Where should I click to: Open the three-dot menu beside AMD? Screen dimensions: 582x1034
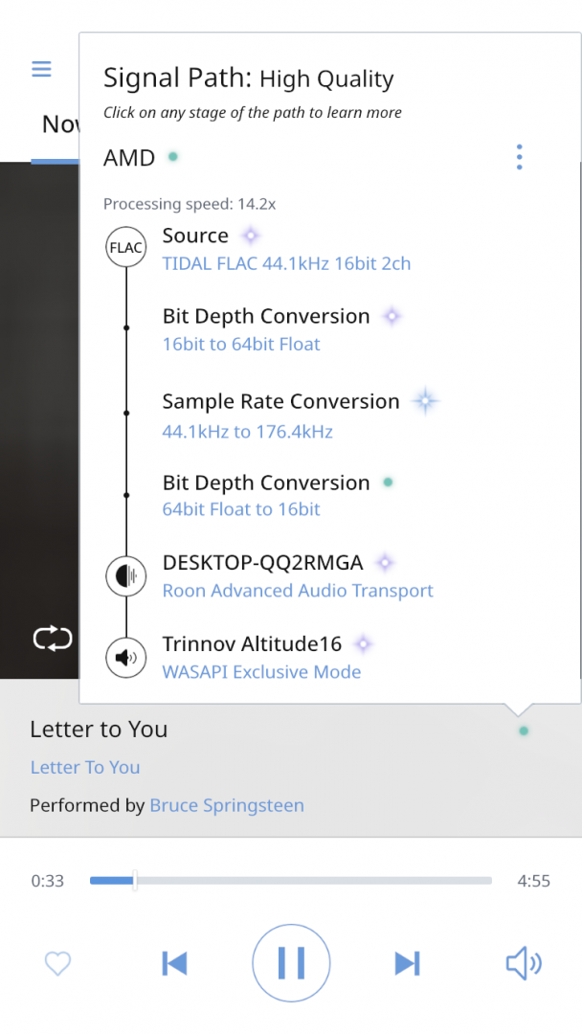click(x=519, y=157)
